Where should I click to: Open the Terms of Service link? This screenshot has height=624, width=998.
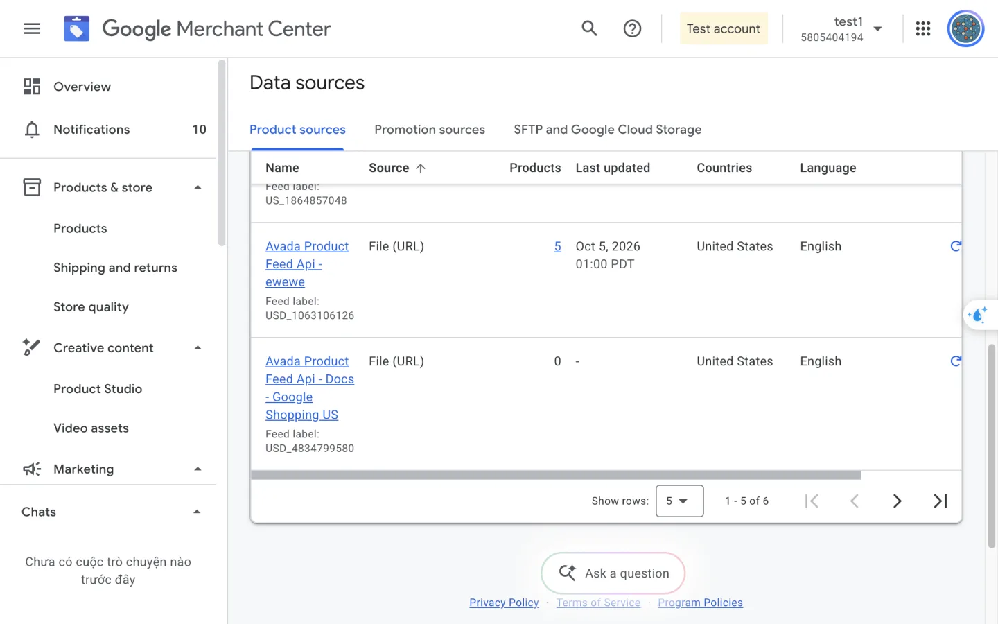pyautogui.click(x=598, y=603)
